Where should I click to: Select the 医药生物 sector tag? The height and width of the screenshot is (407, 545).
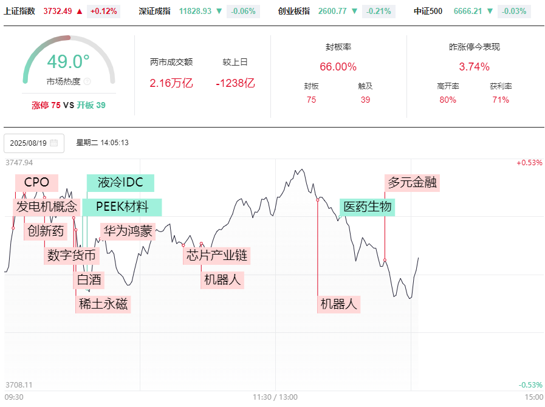(367, 207)
